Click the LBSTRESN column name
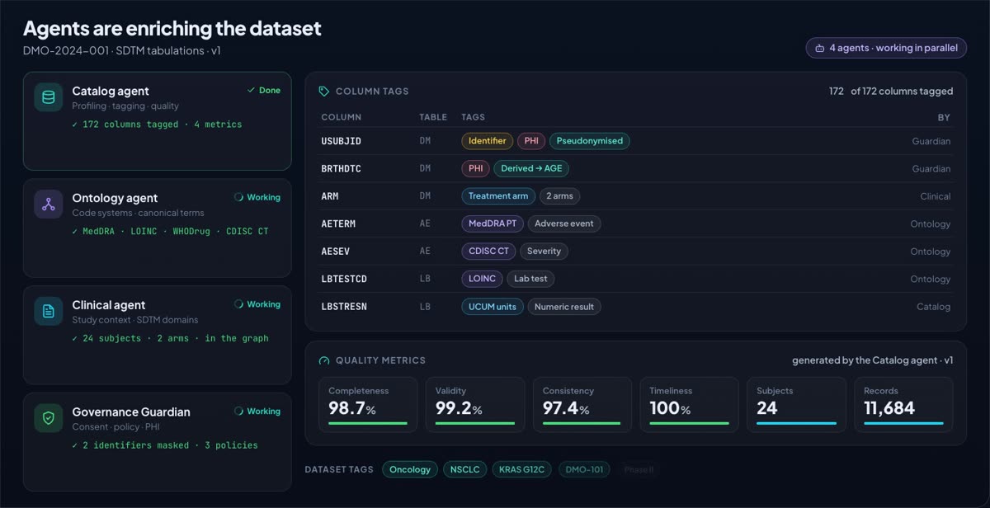990x508 pixels. (344, 307)
